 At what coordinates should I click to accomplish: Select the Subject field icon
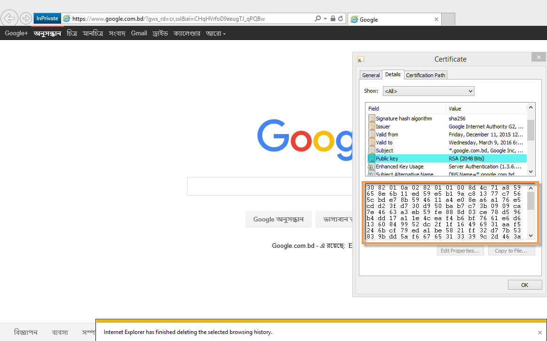tap(372, 151)
